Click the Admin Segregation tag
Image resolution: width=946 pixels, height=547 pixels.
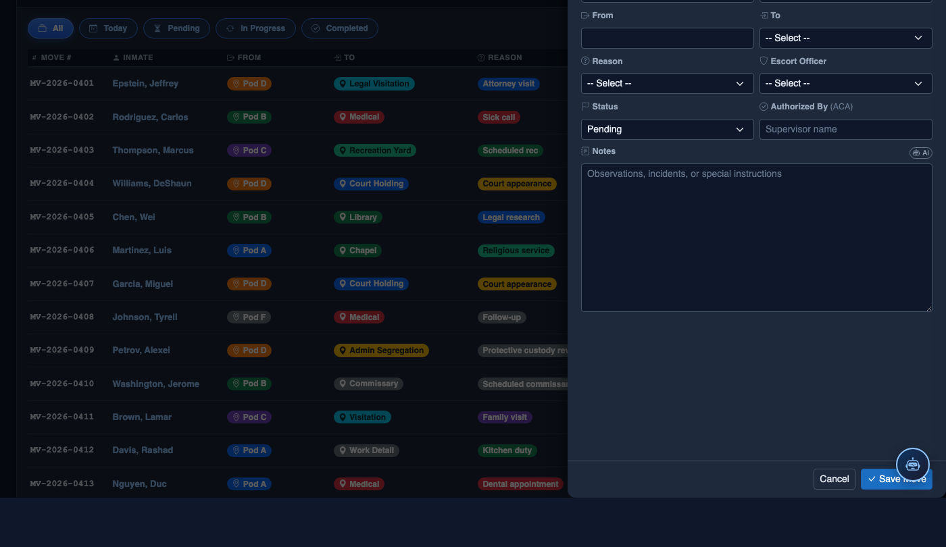381,350
